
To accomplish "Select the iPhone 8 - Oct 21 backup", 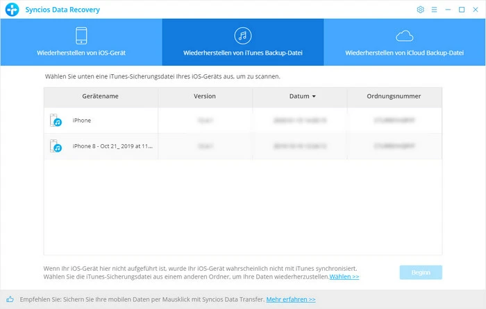I will click(112, 146).
